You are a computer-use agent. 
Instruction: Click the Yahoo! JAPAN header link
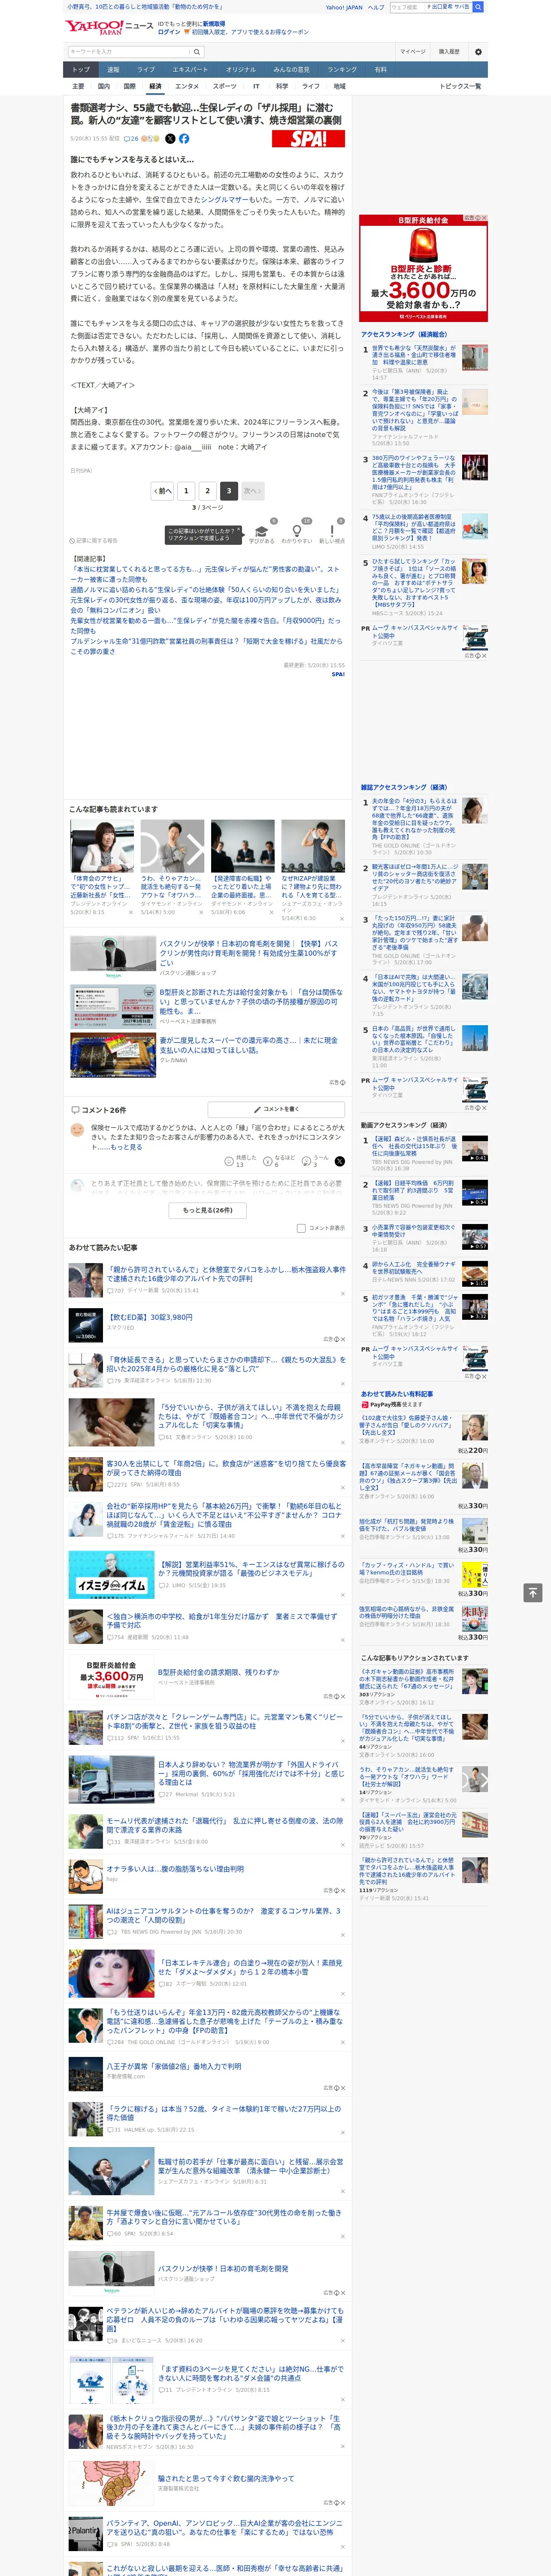click(344, 7)
